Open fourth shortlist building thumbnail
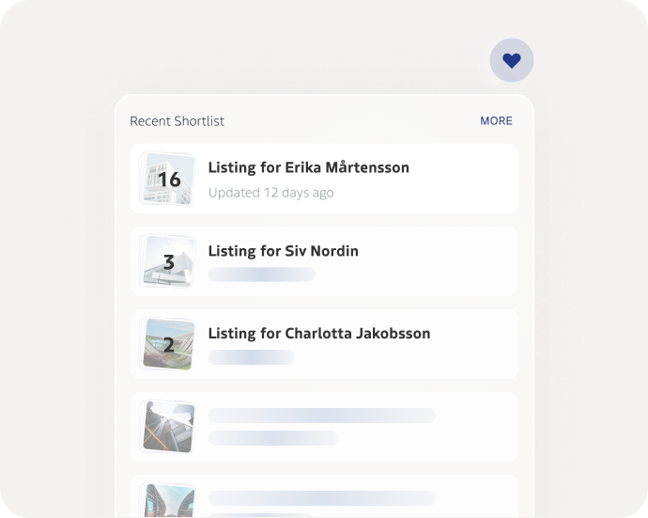Screen dimensions: 648x518 (x=167, y=427)
